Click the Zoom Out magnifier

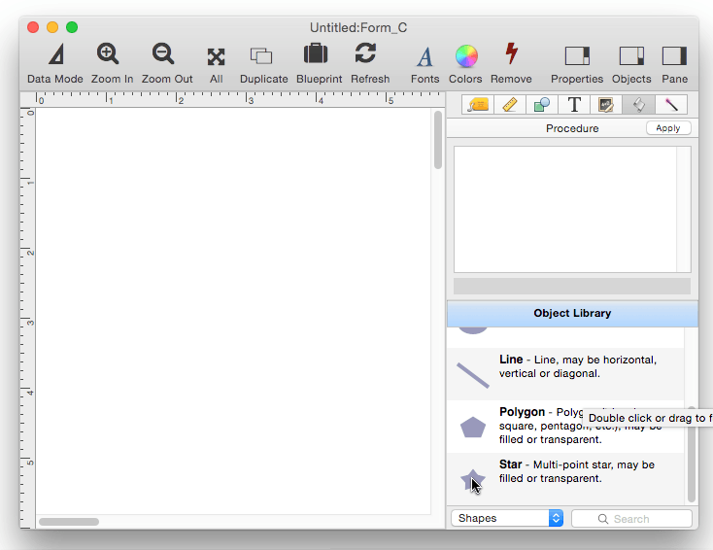tap(163, 54)
